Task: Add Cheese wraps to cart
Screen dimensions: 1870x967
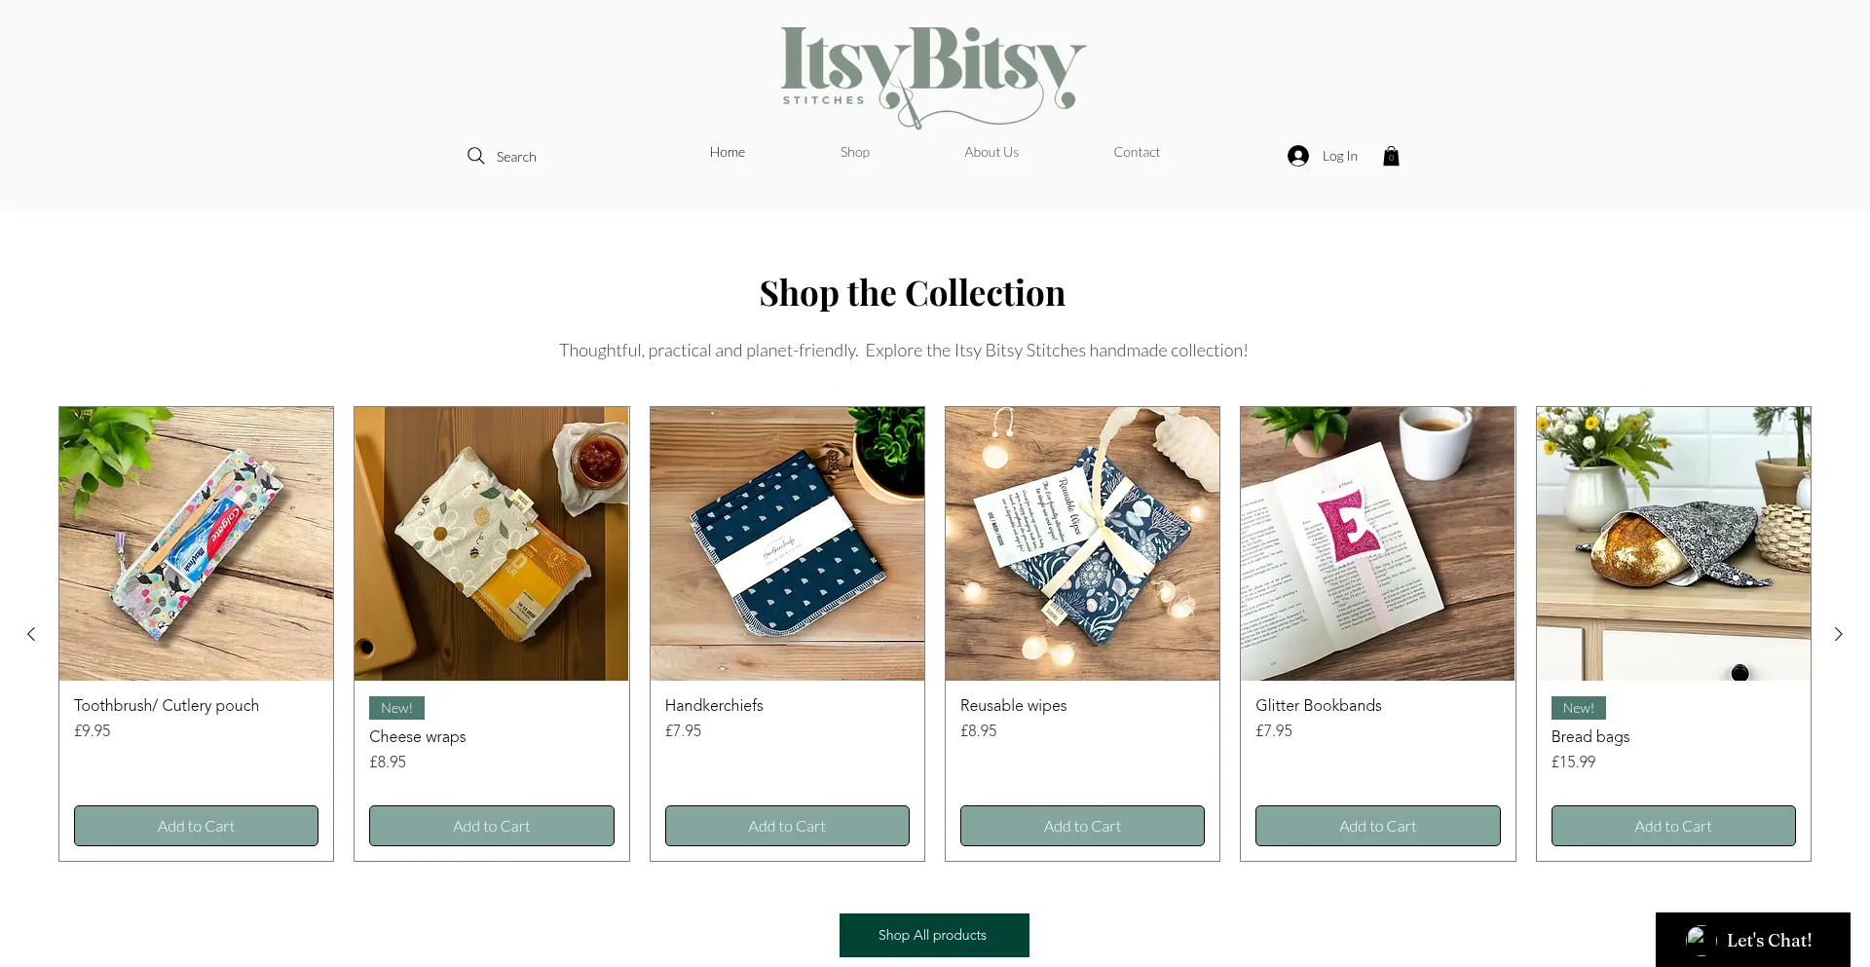Action: pos(492,826)
